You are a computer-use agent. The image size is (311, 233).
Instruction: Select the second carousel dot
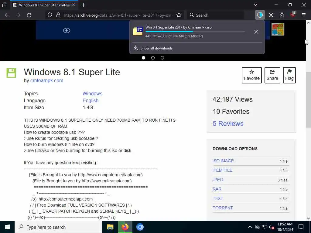tap(153, 58)
